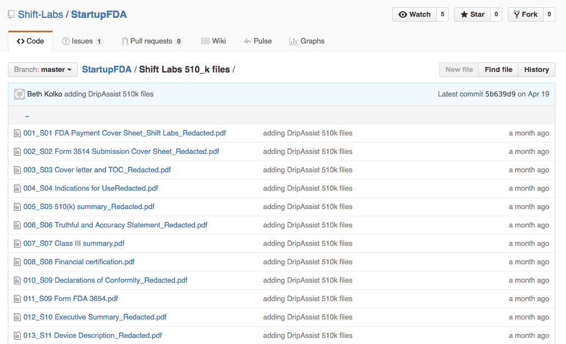The height and width of the screenshot is (344, 566).
Task: Click file icon for 004_S04 Indications for Use
Action: click(x=17, y=188)
